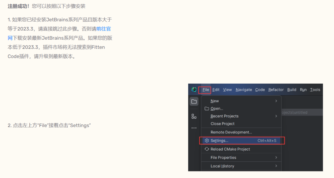Screen dimensions: 334x178
Task: Select File Properties menu entry
Action: coord(241,158)
